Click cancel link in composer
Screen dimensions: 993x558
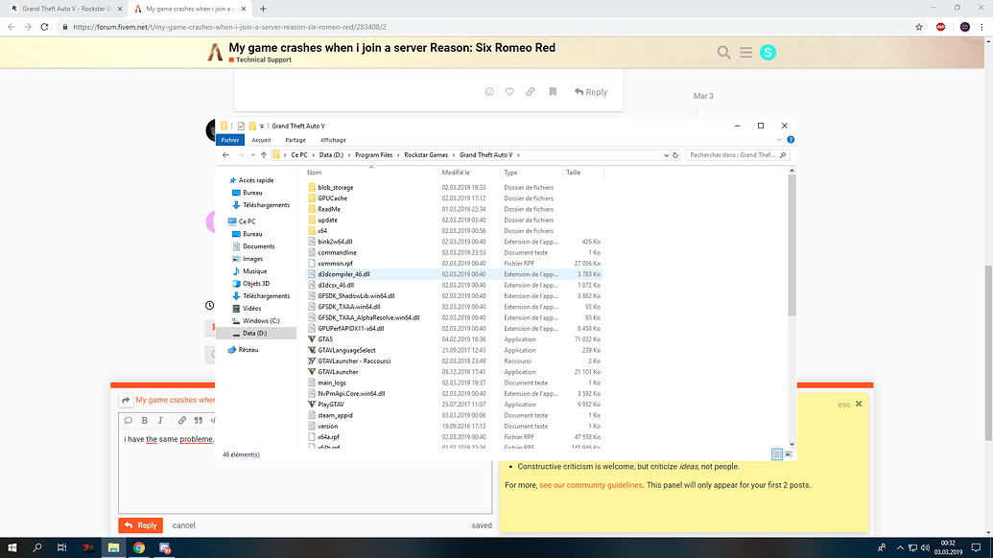click(x=183, y=525)
